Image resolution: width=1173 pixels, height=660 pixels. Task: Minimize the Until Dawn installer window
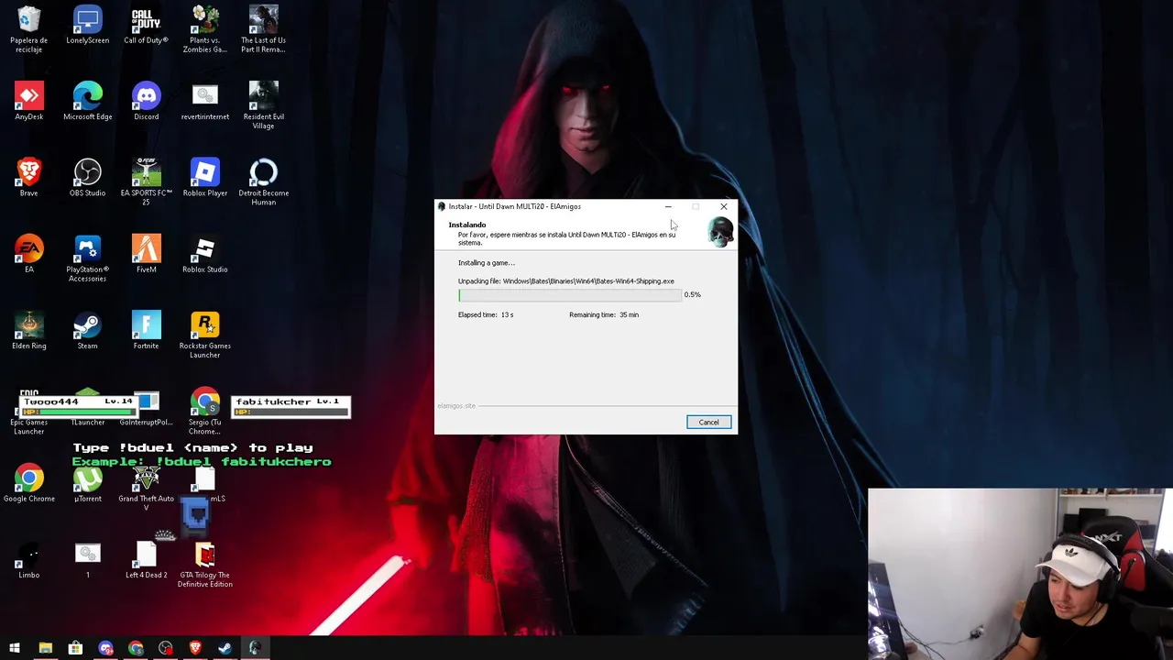point(668,206)
